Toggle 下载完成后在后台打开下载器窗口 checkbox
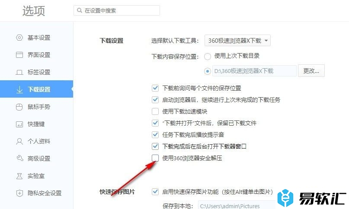The width and height of the screenshot is (349, 209). click(x=155, y=146)
